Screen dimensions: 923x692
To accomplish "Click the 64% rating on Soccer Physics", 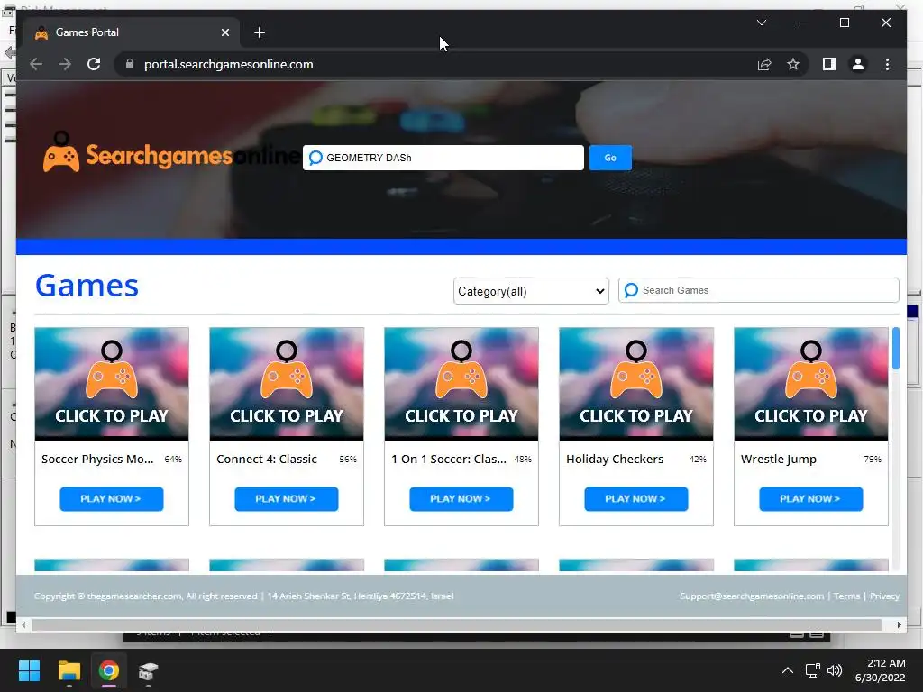I will 173,459.
